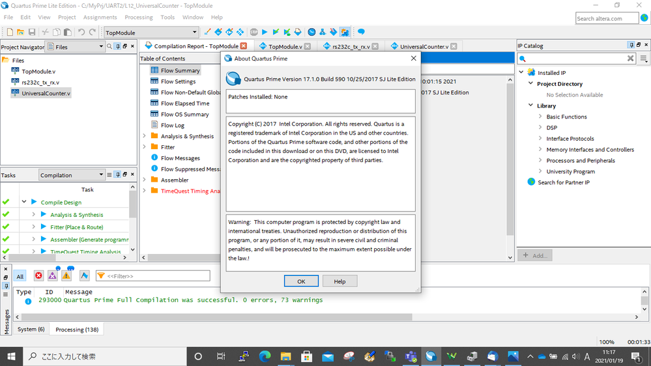Click the Save file toolbar icon
The height and width of the screenshot is (366, 651).
pos(32,32)
